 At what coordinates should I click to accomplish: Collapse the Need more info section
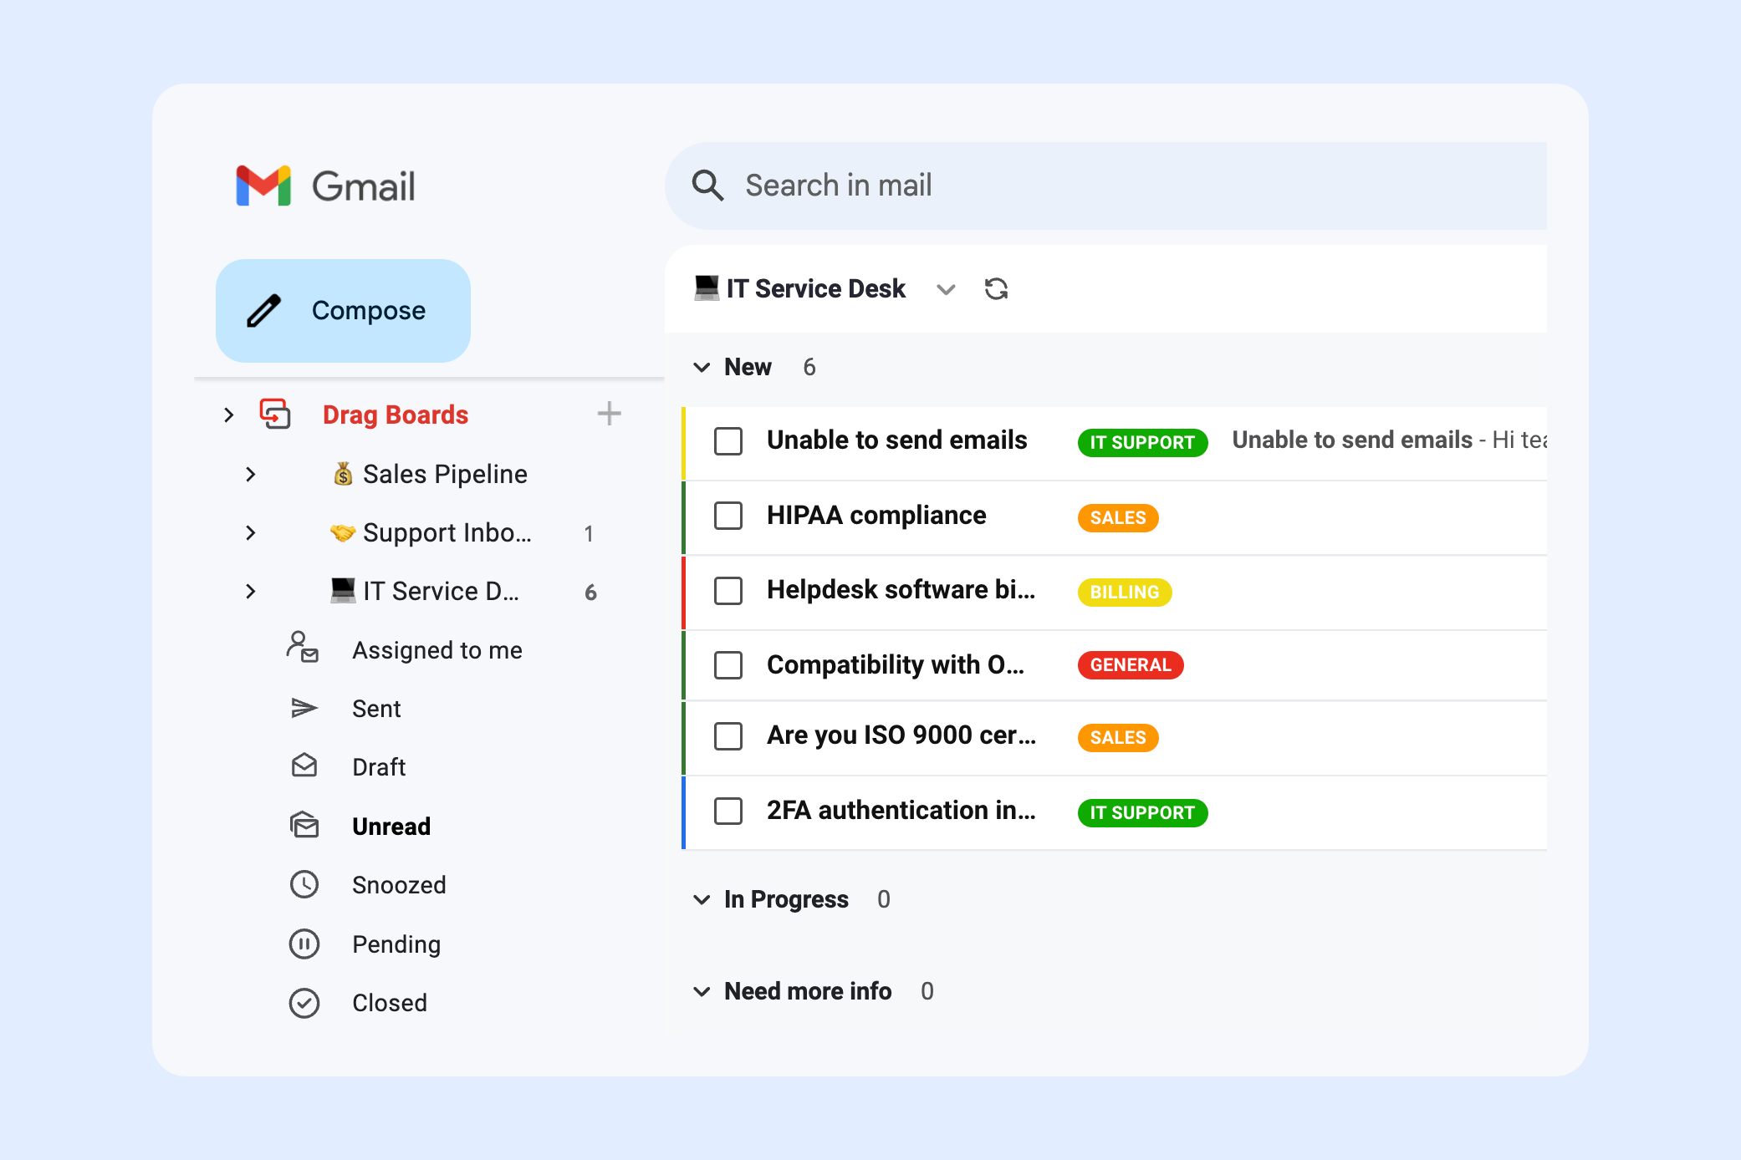(702, 991)
